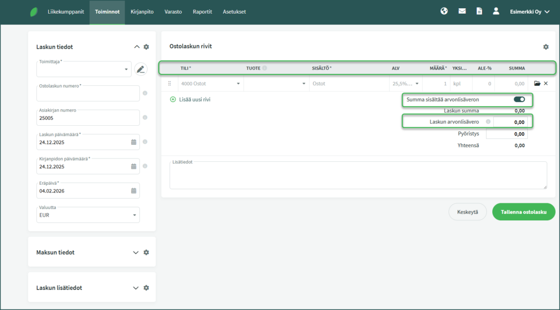Click the pencil edit icon beside Toimittaja

click(x=141, y=69)
